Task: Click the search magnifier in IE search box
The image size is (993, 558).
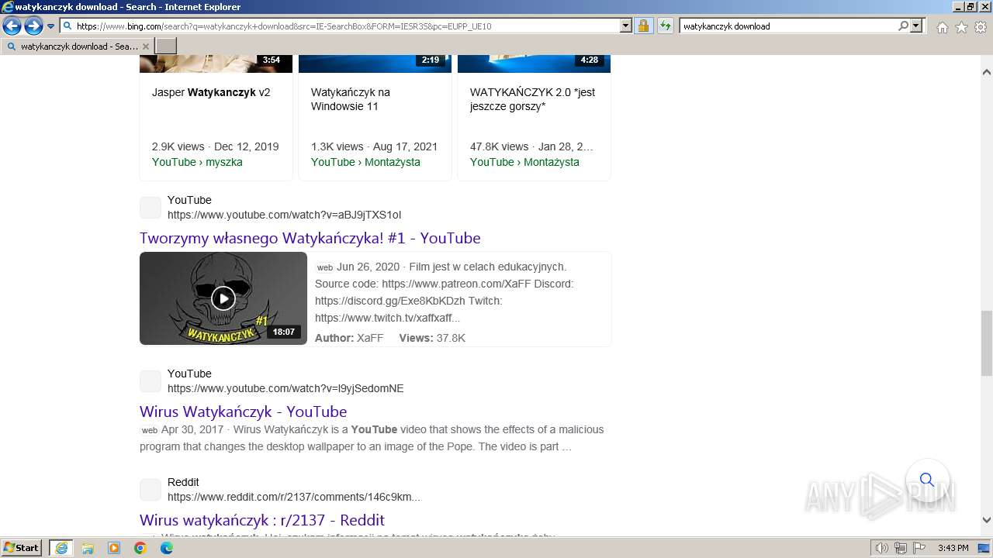Action: pos(903,26)
